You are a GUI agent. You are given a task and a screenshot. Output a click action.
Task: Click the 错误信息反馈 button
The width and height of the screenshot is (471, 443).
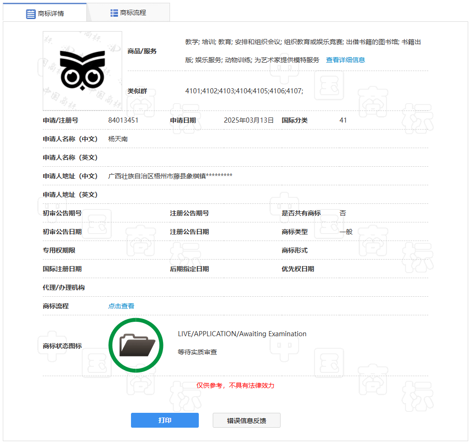point(246,420)
